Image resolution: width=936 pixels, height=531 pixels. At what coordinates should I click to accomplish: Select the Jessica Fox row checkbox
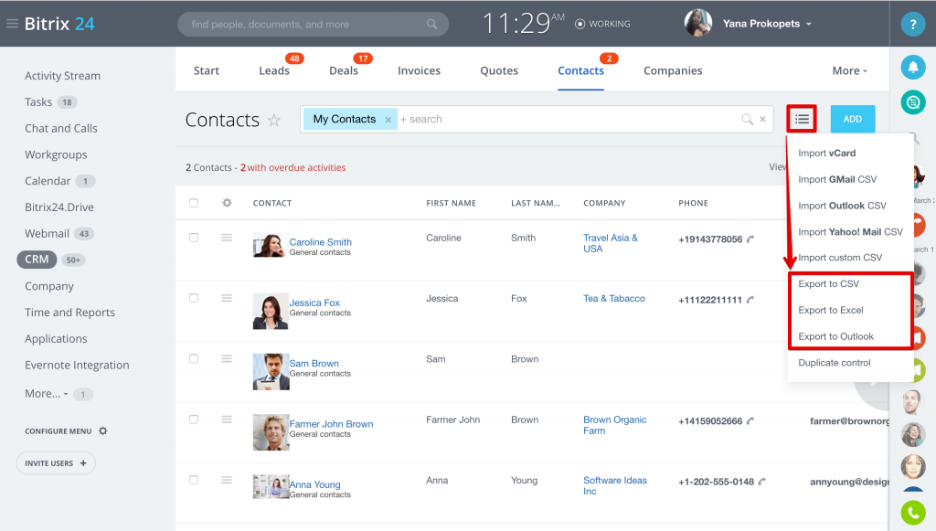click(x=194, y=298)
